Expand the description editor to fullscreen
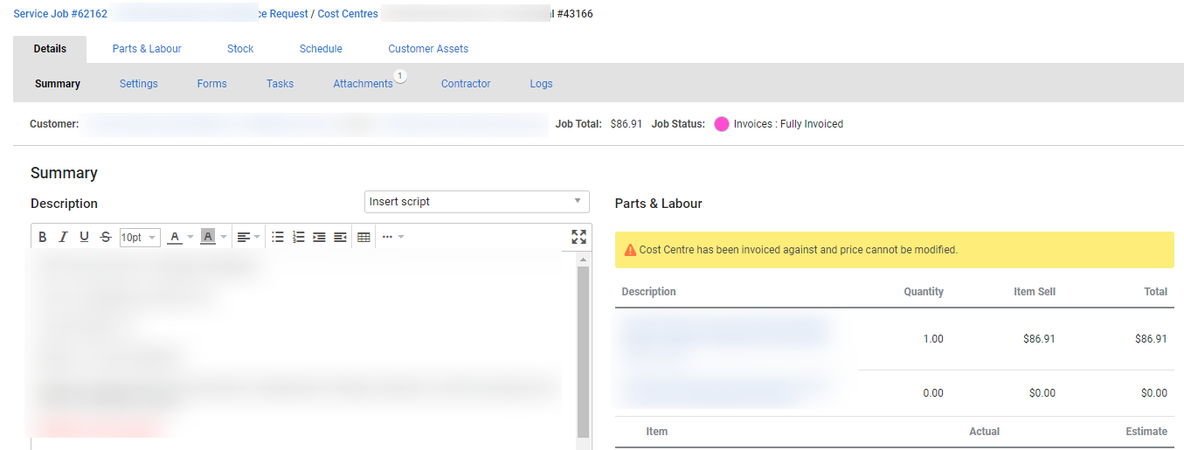Screen dimensions: 1184x450 click(x=578, y=237)
